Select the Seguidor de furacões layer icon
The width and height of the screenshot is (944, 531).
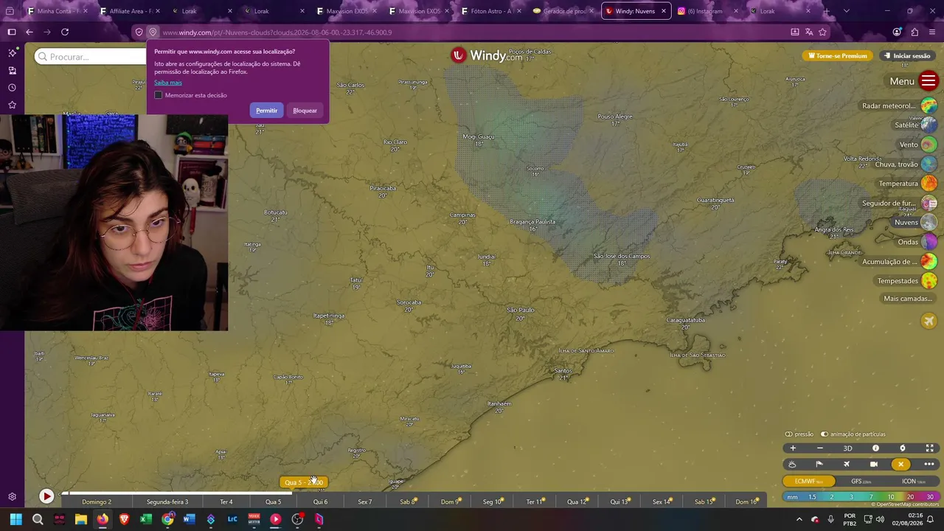(x=929, y=203)
